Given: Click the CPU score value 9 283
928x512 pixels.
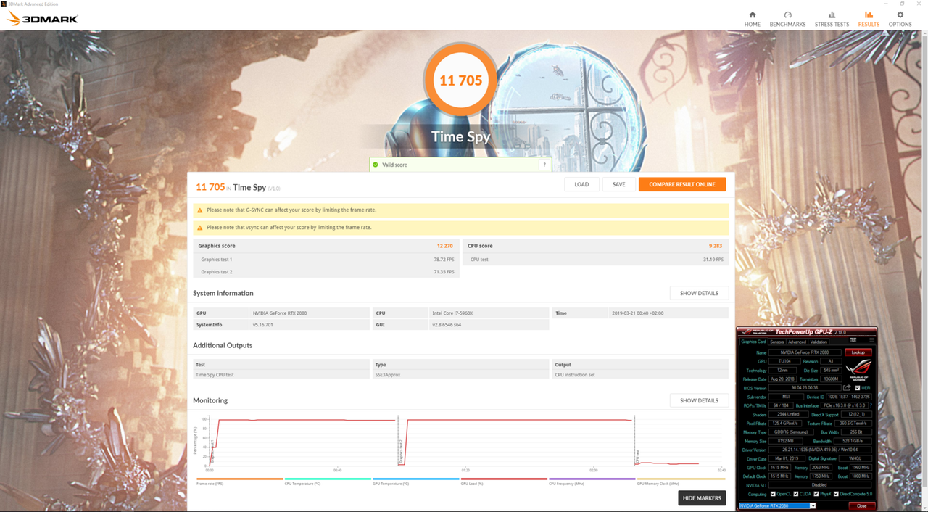Looking at the screenshot, I should click(716, 246).
